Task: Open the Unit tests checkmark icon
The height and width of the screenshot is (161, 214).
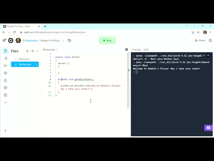Action: click(x=5, y=102)
